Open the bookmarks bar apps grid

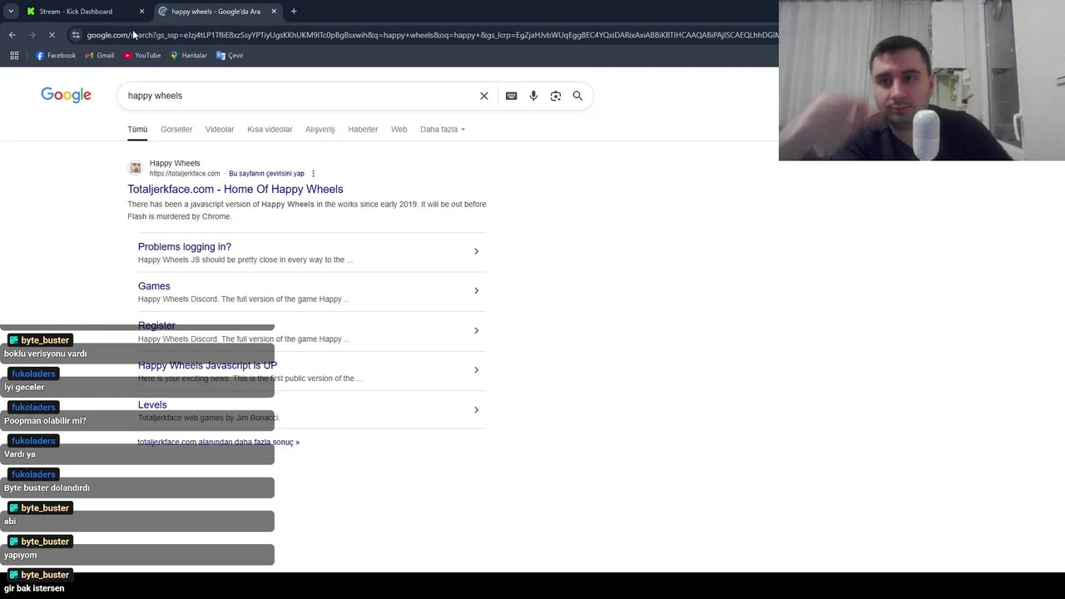pos(14,56)
